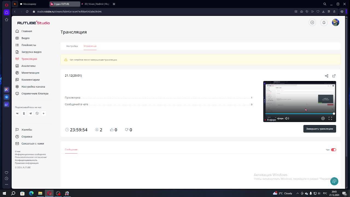The width and height of the screenshot is (350, 197).
Task: Open the VK social link icon
Action: (17, 113)
